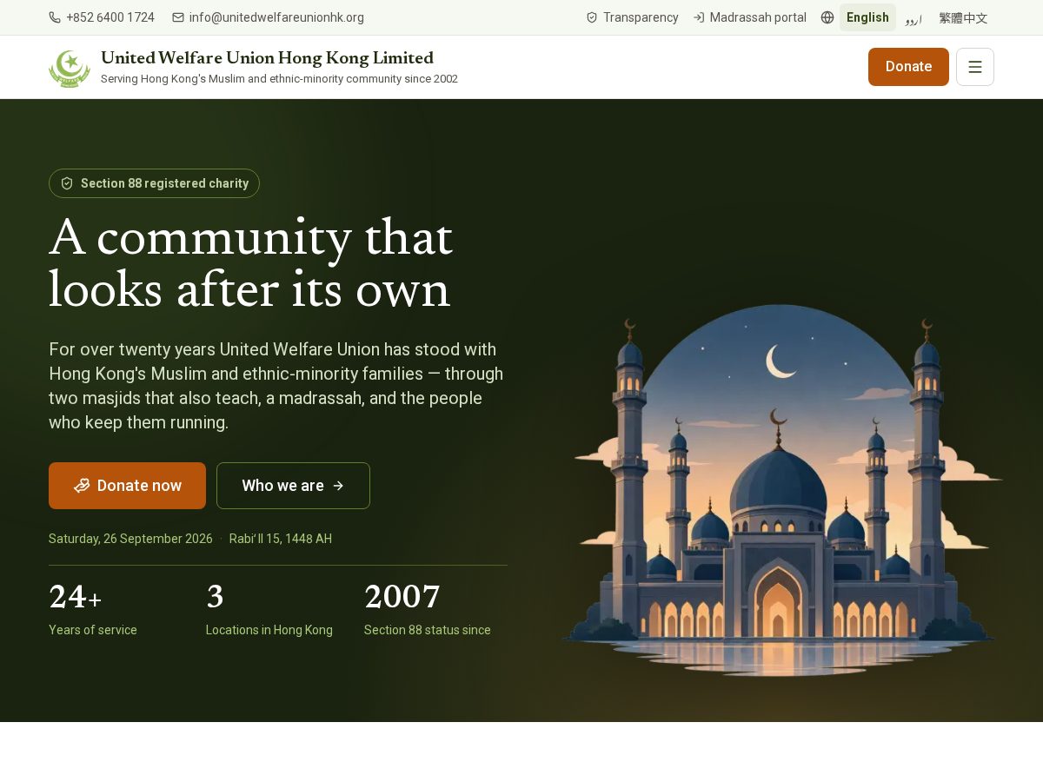Open the Transparency page

632,17
